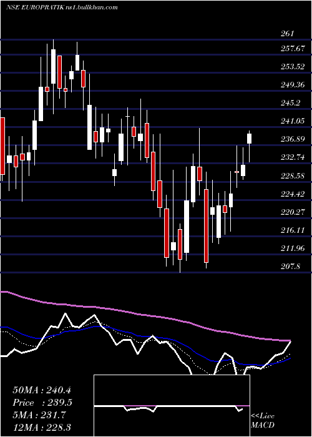Select the 236.89 price axis label

tap(293, 139)
